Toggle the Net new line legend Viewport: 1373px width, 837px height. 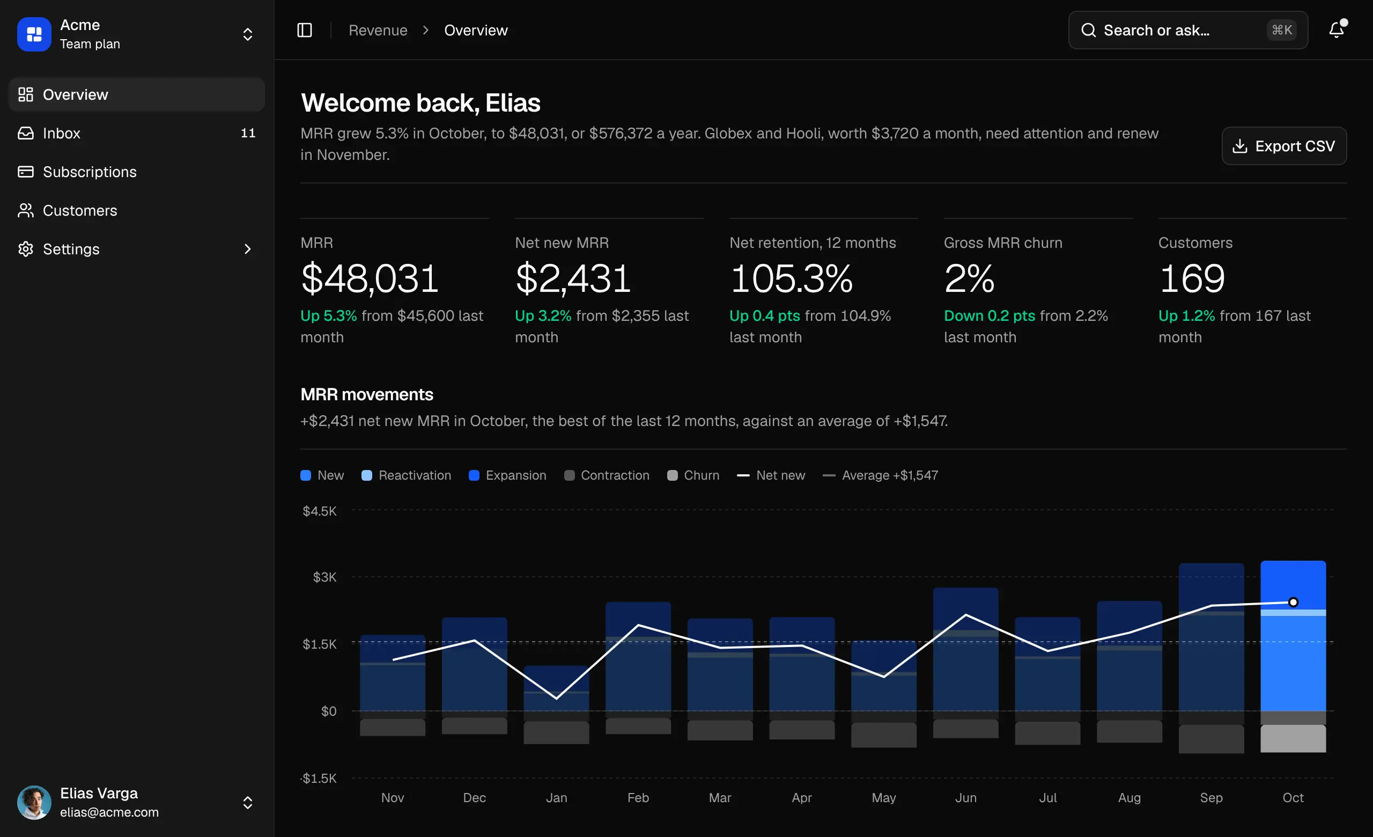(x=771, y=475)
